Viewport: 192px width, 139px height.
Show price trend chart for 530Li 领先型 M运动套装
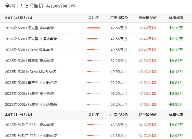pos(154,39)
